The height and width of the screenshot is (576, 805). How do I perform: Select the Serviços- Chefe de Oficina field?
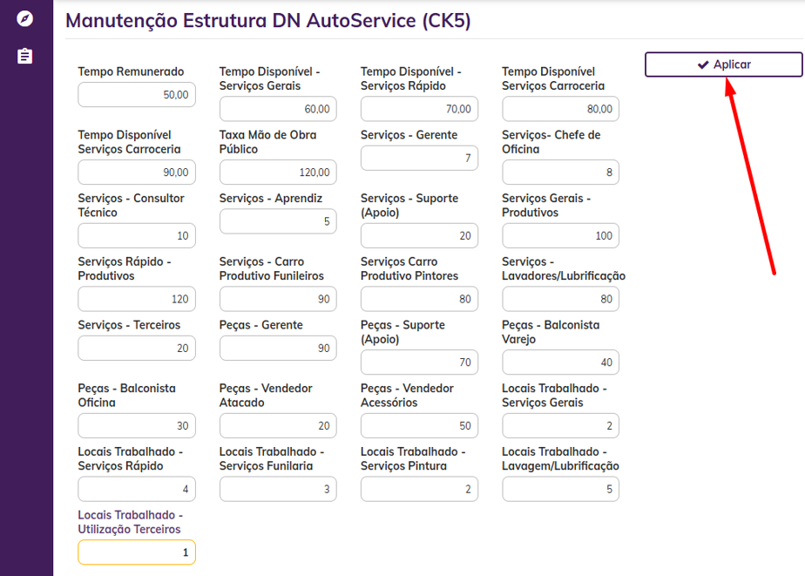pos(560,173)
